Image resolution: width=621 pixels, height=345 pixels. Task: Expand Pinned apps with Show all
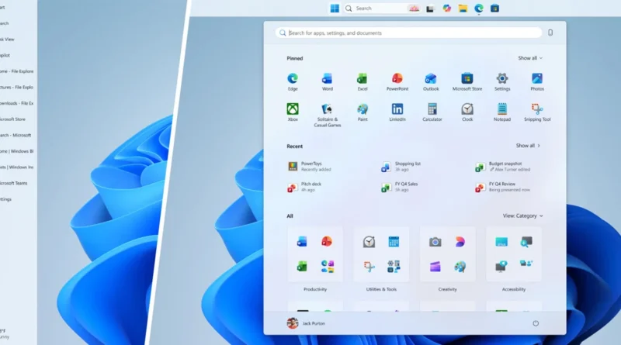[530, 58]
